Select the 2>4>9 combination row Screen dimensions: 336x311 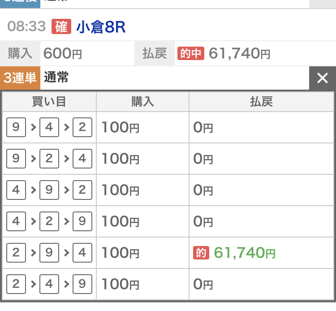click(x=49, y=284)
